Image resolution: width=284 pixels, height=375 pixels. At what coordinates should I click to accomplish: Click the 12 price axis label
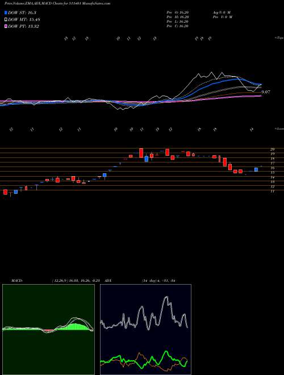click(x=272, y=186)
